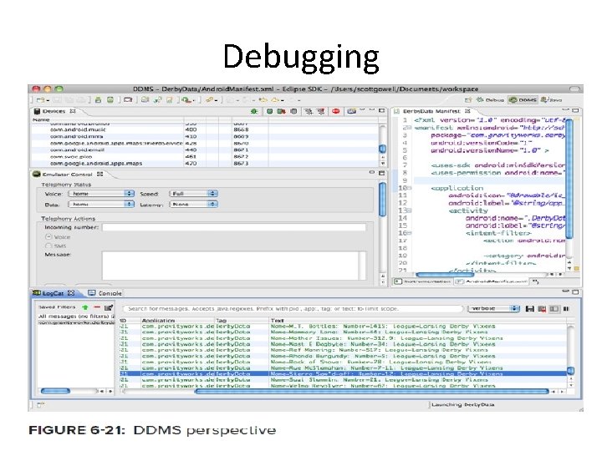Screen dimensions: 602x451
Task: Collapse application element fold at line 10
Action: tap(409, 188)
